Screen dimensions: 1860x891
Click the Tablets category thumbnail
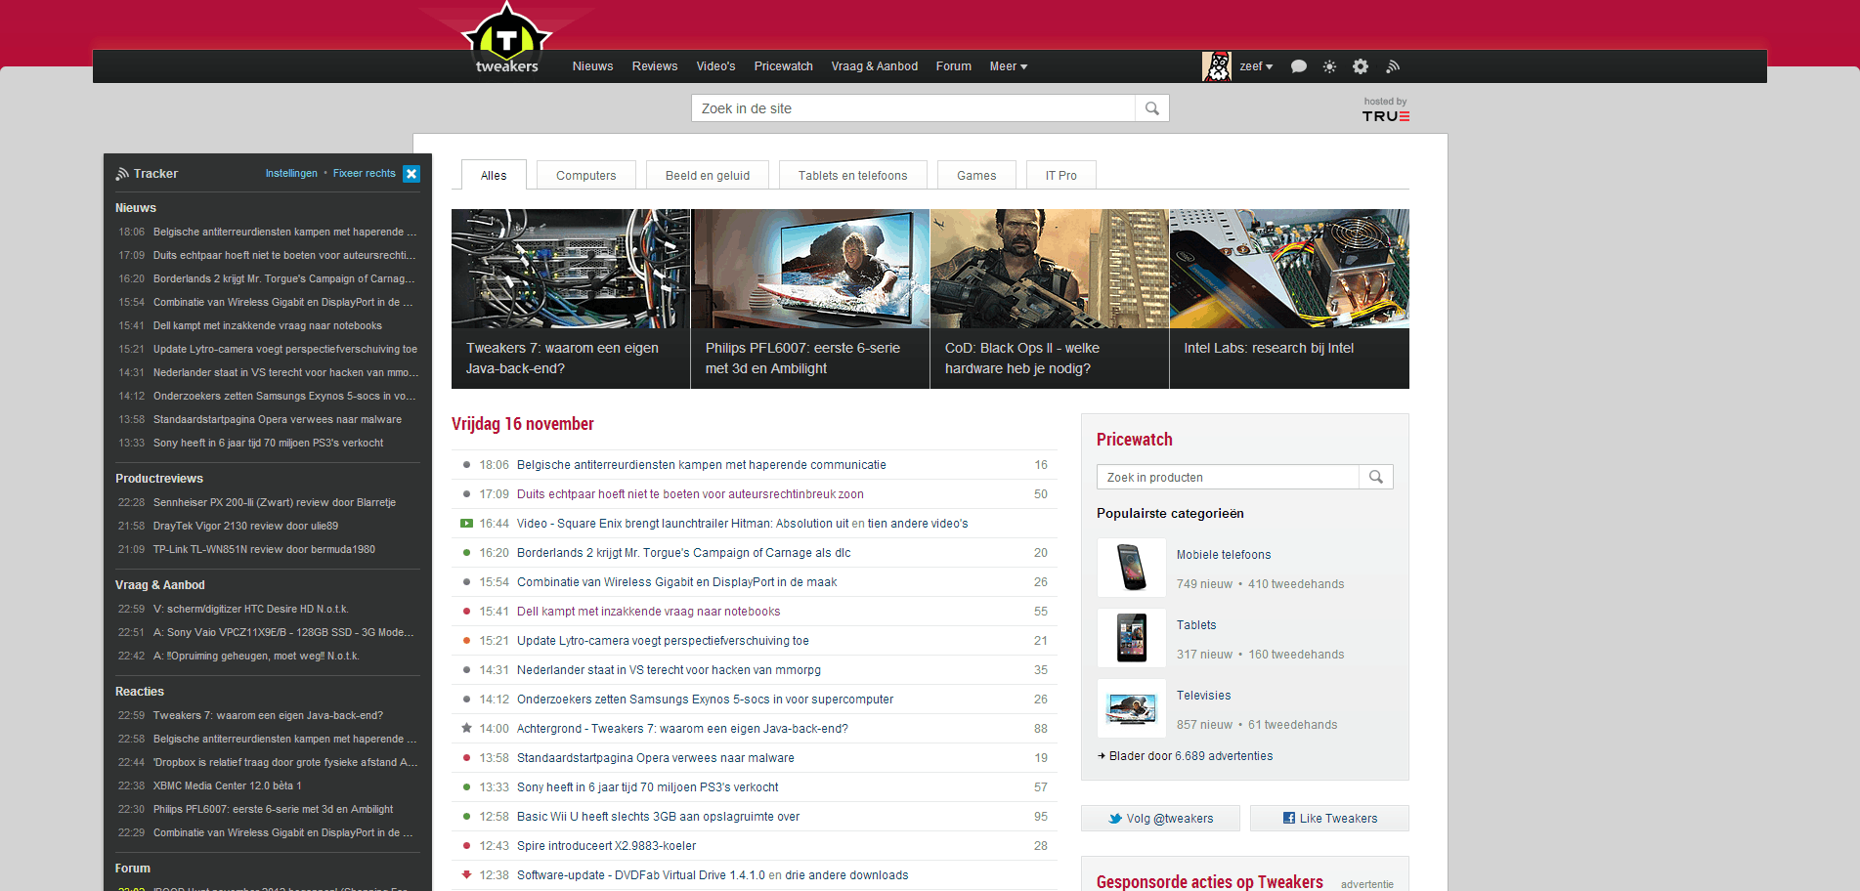click(x=1132, y=638)
